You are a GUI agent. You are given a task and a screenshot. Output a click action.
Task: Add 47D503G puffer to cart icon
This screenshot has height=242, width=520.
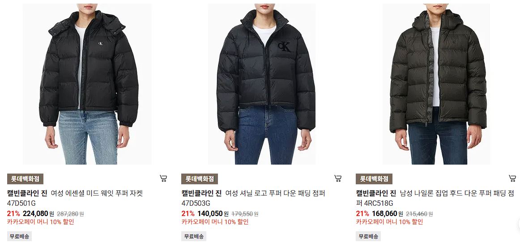click(x=337, y=178)
